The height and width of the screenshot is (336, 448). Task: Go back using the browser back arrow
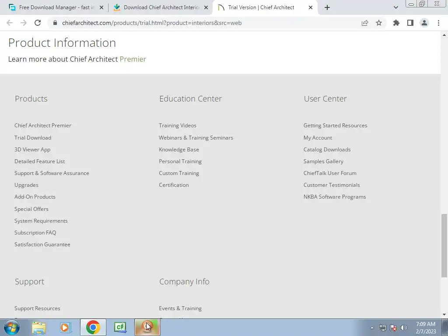(10, 23)
